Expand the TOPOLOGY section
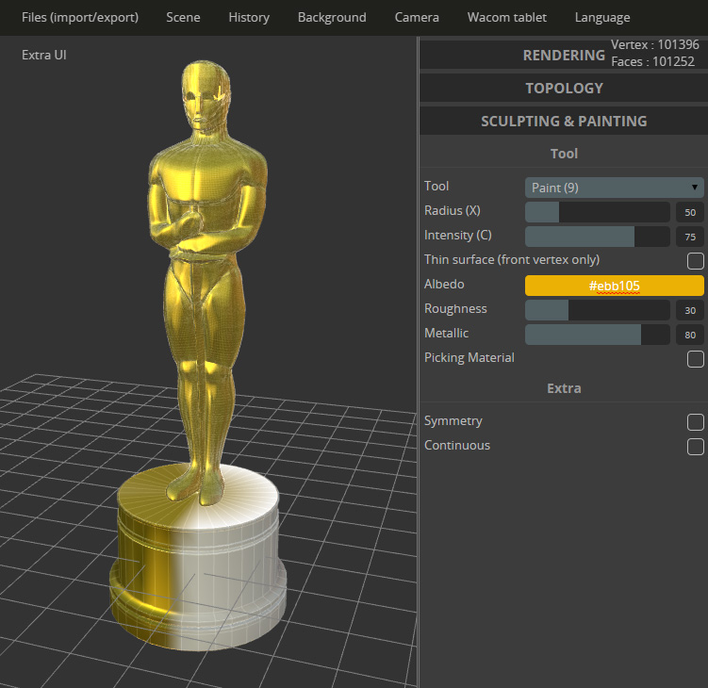The image size is (708, 688). tap(564, 88)
